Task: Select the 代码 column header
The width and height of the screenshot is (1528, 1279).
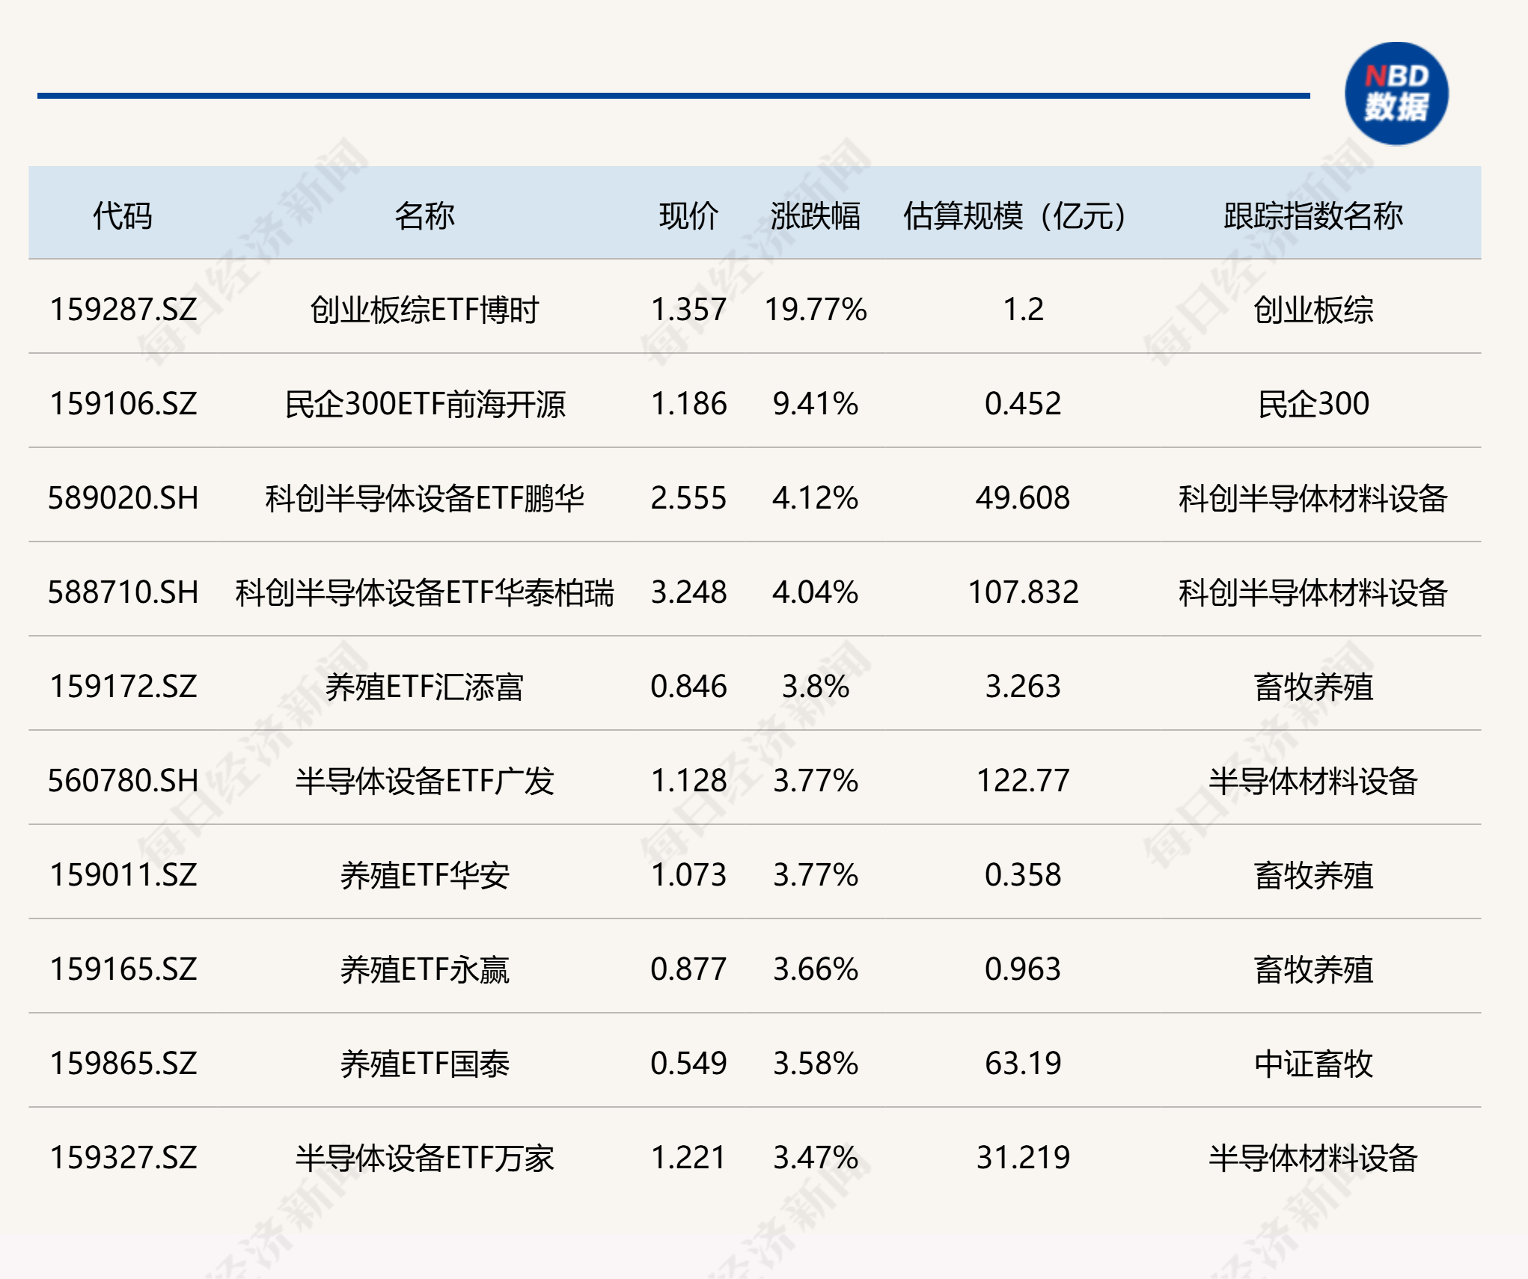Action: [123, 215]
